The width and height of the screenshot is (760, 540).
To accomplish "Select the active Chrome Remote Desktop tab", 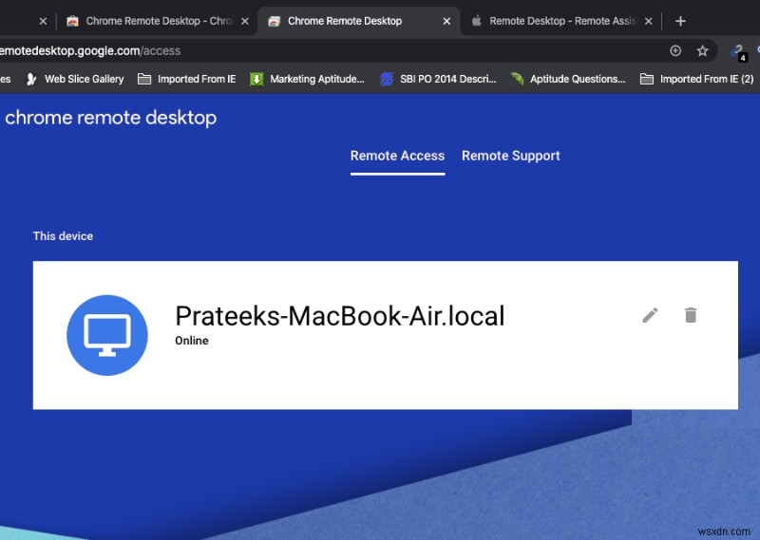I will click(x=359, y=21).
